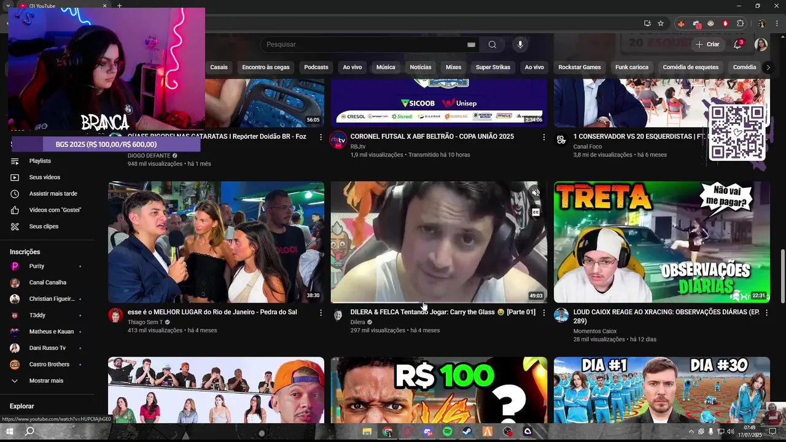Image resolution: width=786 pixels, height=442 pixels.
Task: Open Steam from the taskbar
Action: tap(467, 432)
